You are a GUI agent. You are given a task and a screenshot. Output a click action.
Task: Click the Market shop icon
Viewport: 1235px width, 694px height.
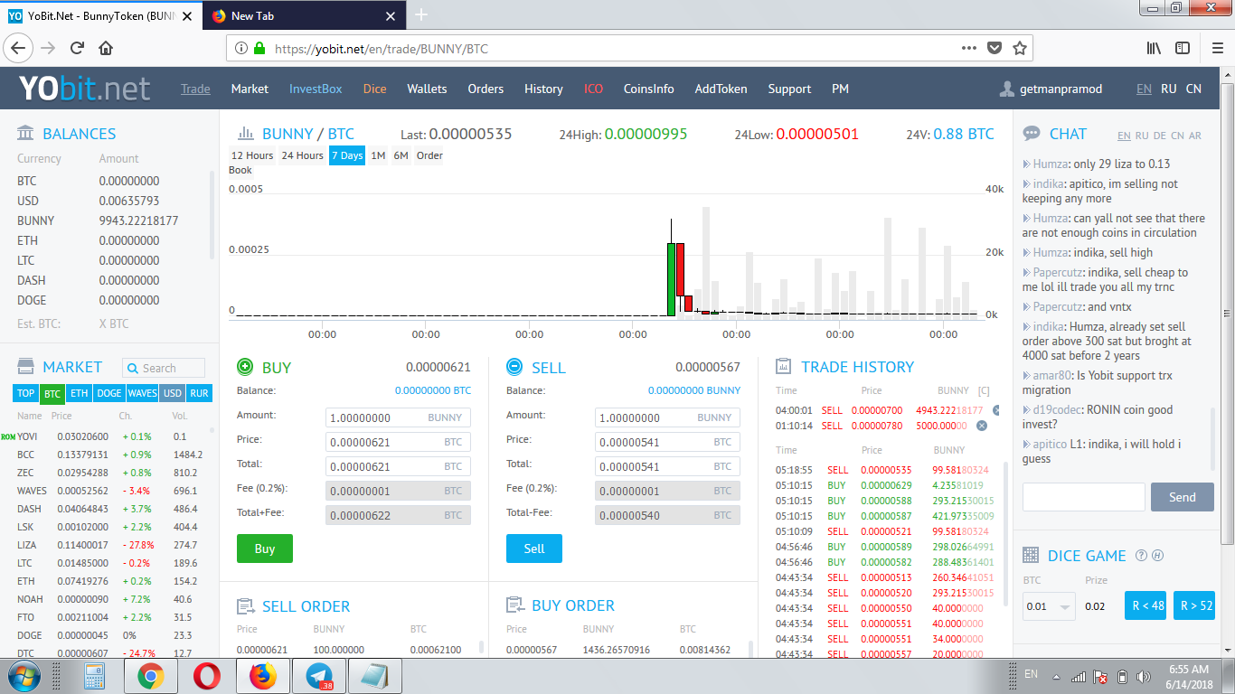pyautogui.click(x=26, y=367)
